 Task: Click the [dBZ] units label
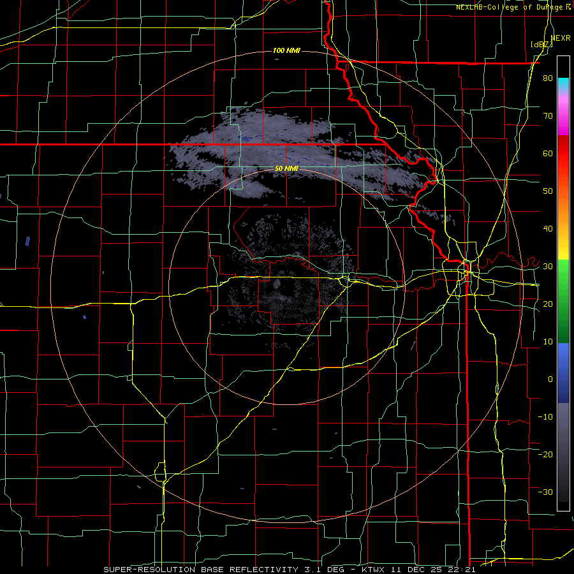pyautogui.click(x=541, y=45)
